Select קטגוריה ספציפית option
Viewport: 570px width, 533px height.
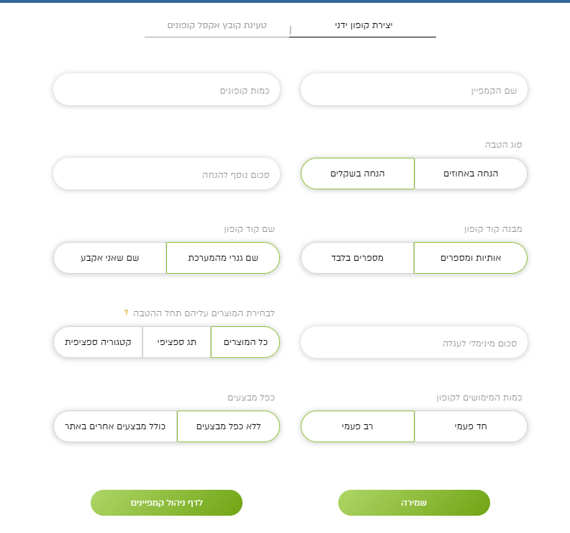pos(98,342)
